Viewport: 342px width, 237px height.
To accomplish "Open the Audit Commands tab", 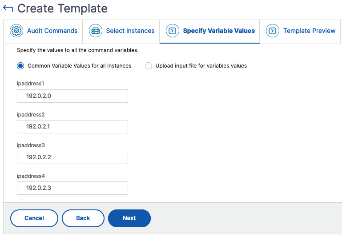I will (52, 31).
